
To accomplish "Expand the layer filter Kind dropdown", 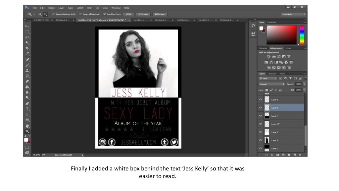I will [267, 79].
